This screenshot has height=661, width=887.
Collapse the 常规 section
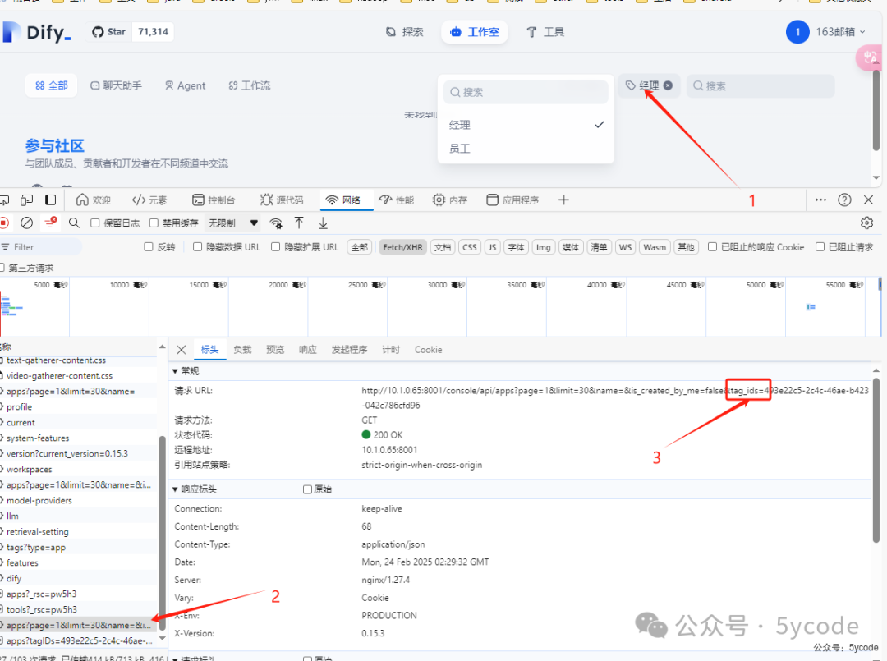click(x=175, y=371)
